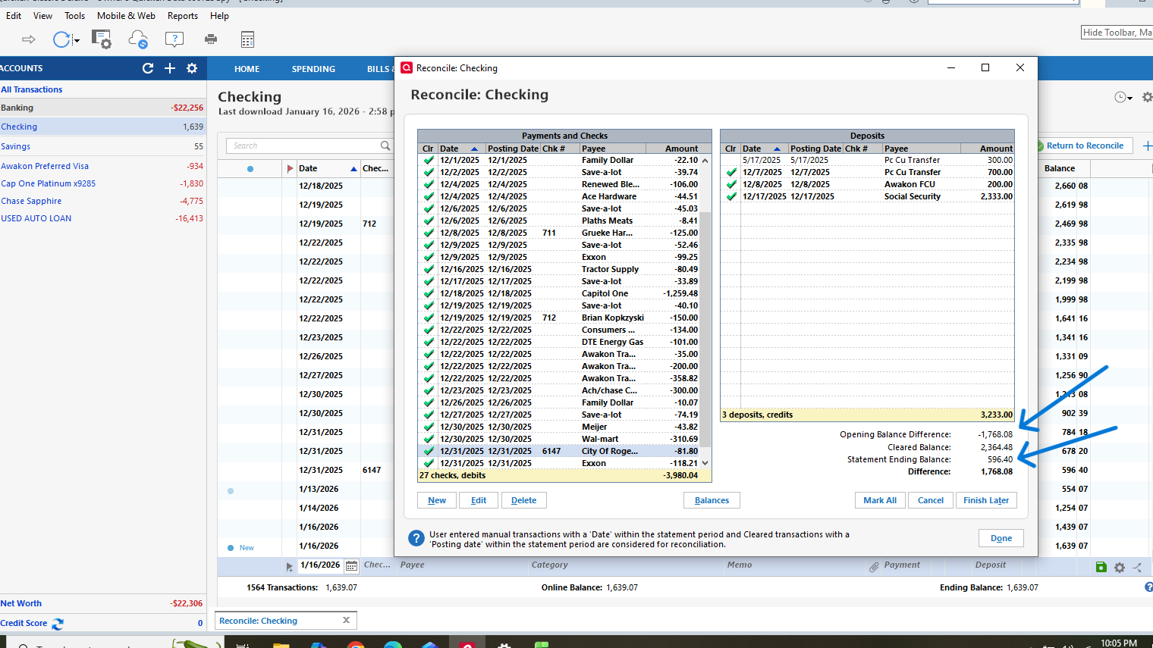This screenshot has width=1153, height=648.
Task: Switch to the SPENDING tab
Action: click(x=313, y=69)
